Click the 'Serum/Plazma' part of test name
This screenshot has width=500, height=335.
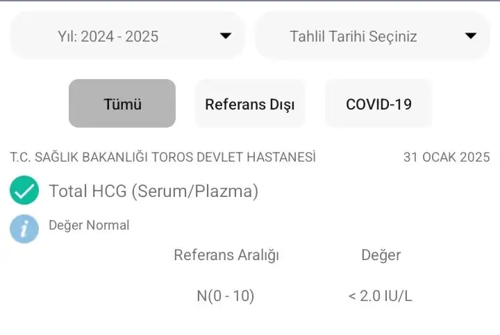coord(194,191)
